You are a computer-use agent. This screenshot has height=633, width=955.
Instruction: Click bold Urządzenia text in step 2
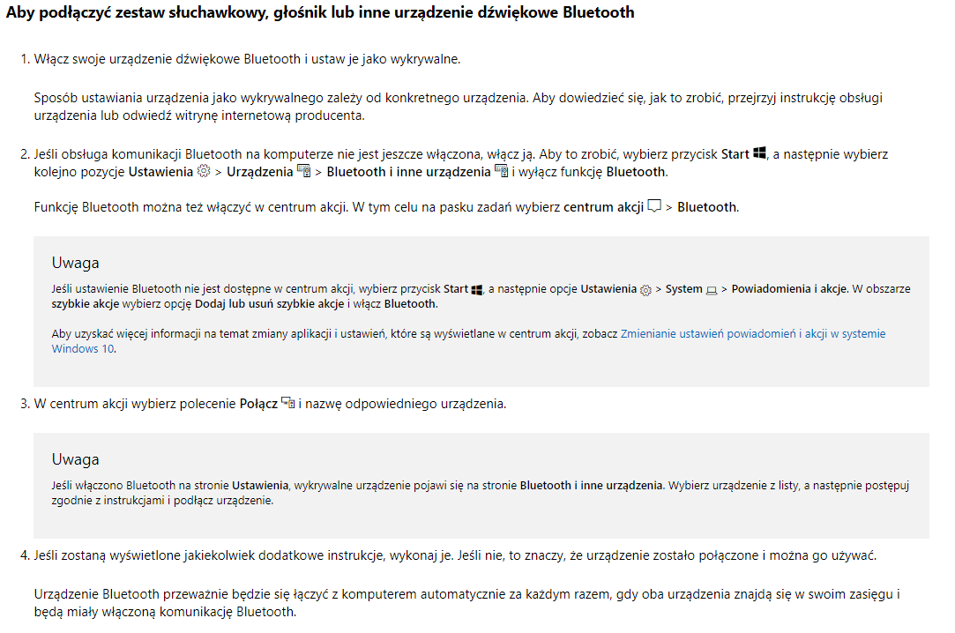[260, 172]
